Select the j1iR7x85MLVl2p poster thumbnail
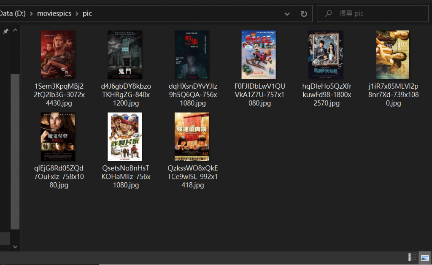 pyautogui.click(x=393, y=55)
